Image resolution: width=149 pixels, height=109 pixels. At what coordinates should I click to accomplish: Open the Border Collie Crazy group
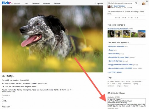tap(116, 61)
